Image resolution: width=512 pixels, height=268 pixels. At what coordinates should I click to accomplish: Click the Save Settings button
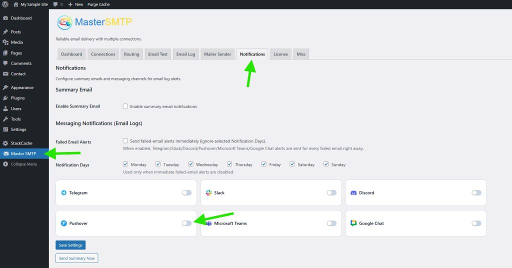pyautogui.click(x=70, y=245)
